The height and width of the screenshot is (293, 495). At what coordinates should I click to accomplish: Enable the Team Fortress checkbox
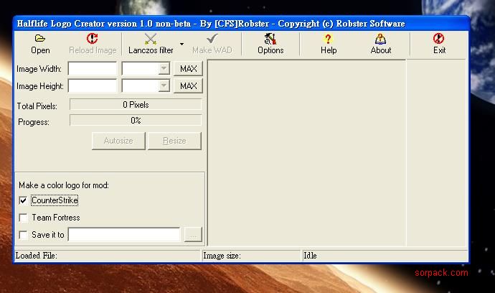click(x=24, y=218)
